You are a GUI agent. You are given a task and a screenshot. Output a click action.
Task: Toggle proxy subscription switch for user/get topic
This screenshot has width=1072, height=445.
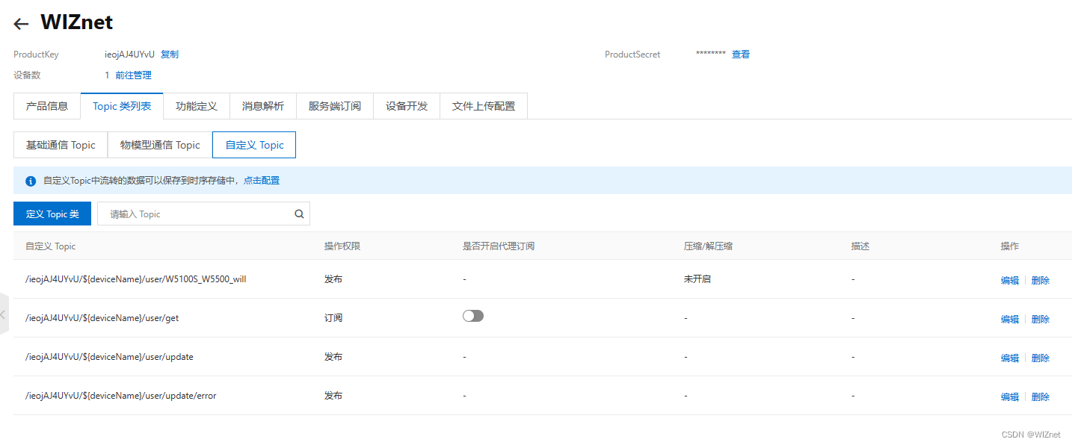pos(473,316)
